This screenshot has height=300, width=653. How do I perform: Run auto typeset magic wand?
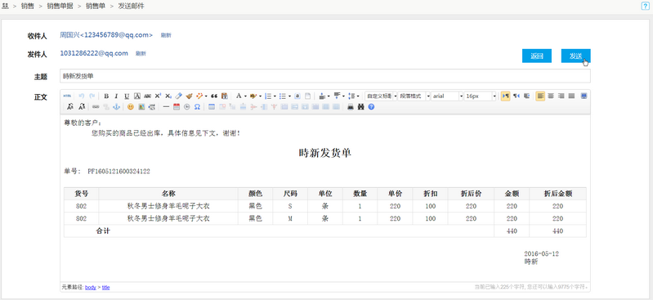click(199, 96)
